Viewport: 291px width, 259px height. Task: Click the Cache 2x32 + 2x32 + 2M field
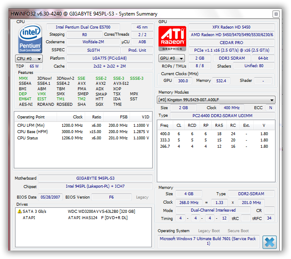tap(110, 66)
